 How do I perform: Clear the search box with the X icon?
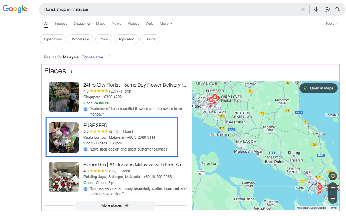tap(303, 9)
